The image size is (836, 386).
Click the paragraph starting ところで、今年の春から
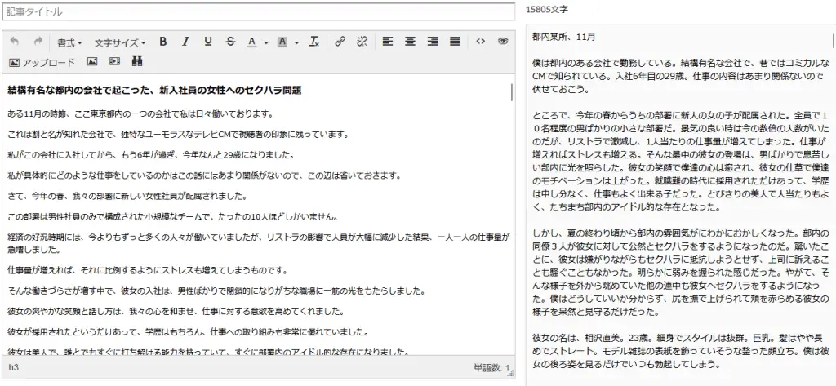point(681,162)
